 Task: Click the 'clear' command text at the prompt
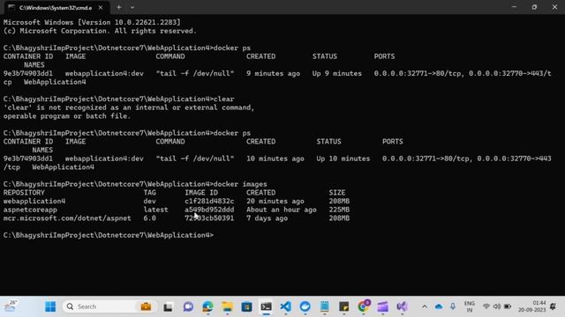point(223,100)
